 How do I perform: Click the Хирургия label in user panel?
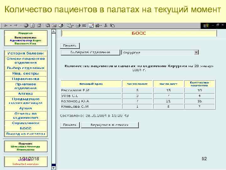pyautogui.click(x=25, y=33)
